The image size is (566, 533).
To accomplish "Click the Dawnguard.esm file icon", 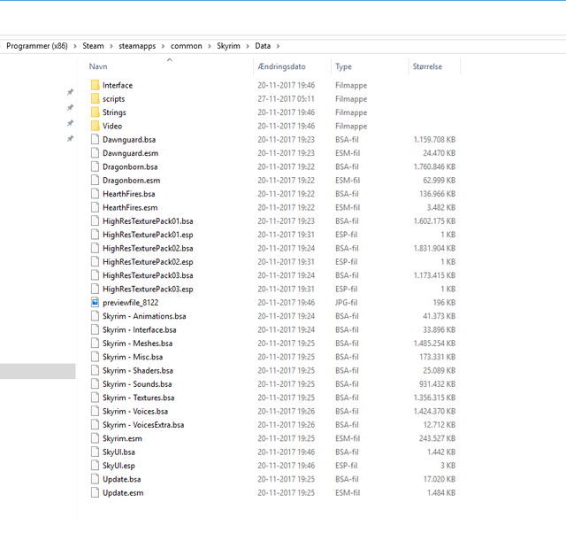I will (x=95, y=153).
